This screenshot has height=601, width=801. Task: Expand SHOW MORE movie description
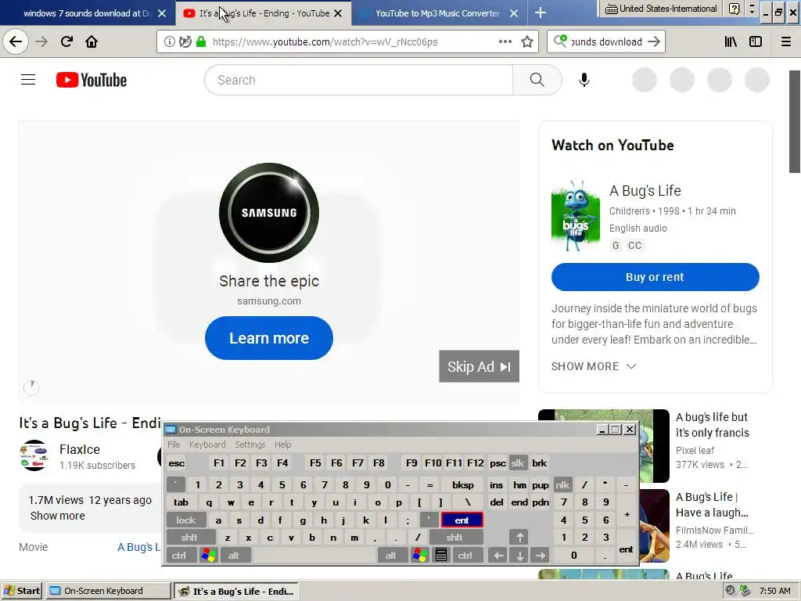point(594,366)
